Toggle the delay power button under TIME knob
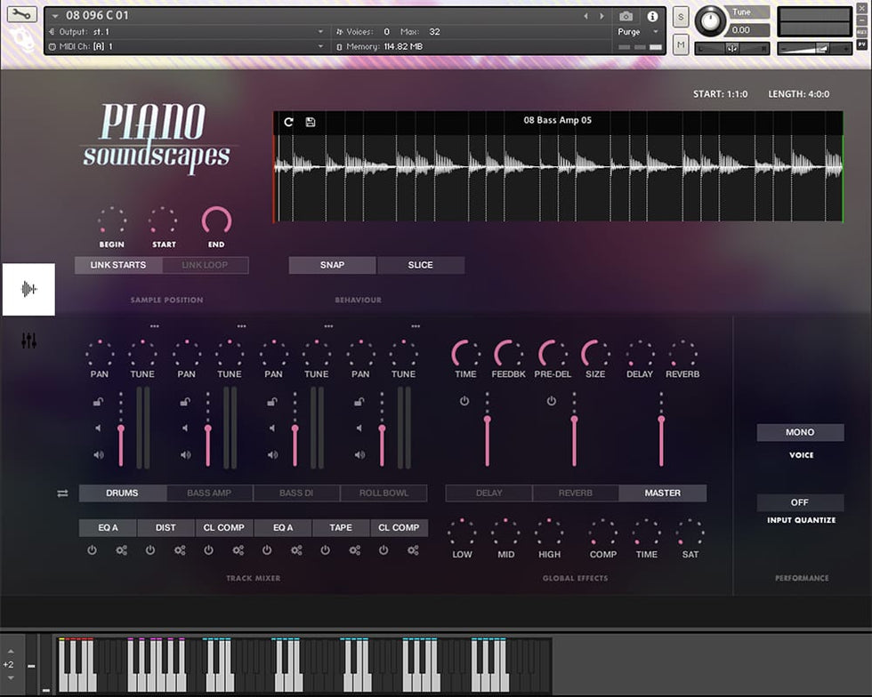872x697 pixels. [x=464, y=401]
